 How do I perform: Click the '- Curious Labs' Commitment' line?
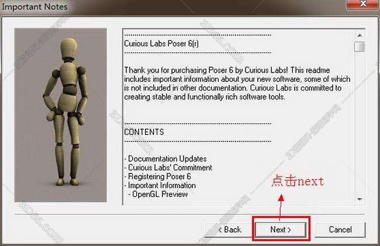[x=168, y=168]
